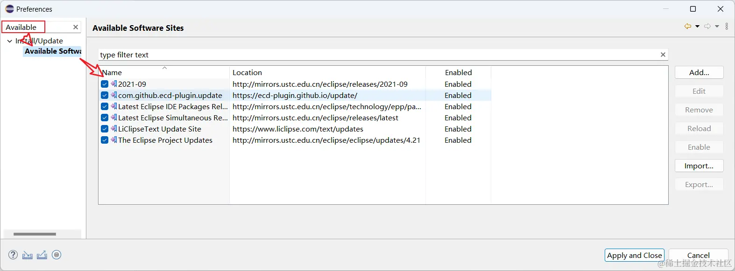
Task: Uncheck The Eclipse Project Updates checkbox
Action: (105, 140)
